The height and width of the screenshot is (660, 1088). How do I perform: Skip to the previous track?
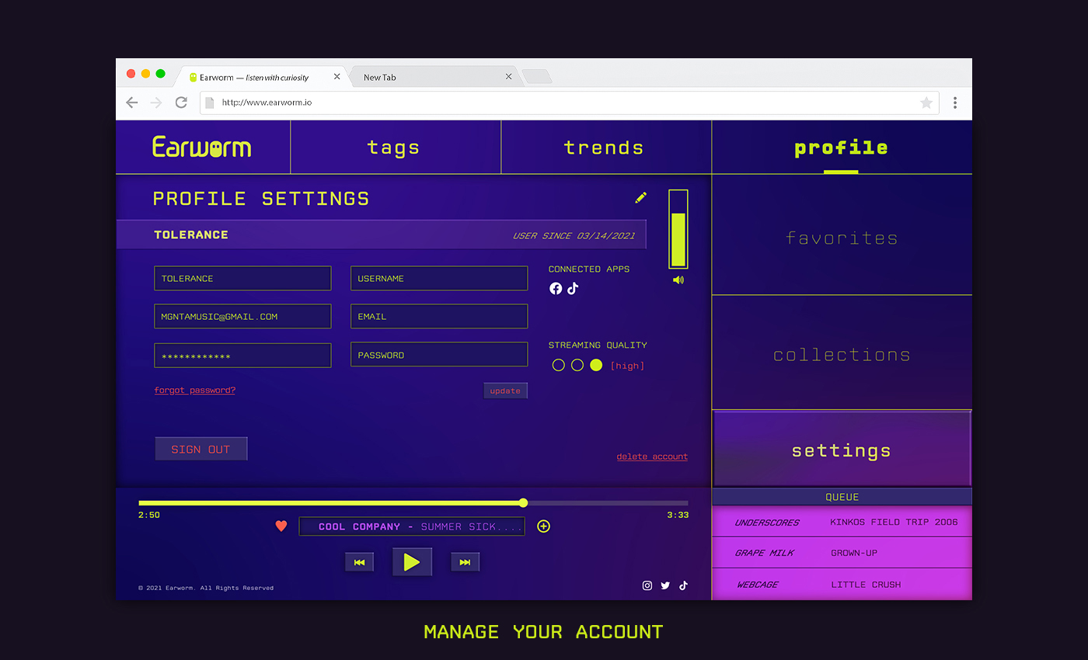pyautogui.click(x=359, y=562)
